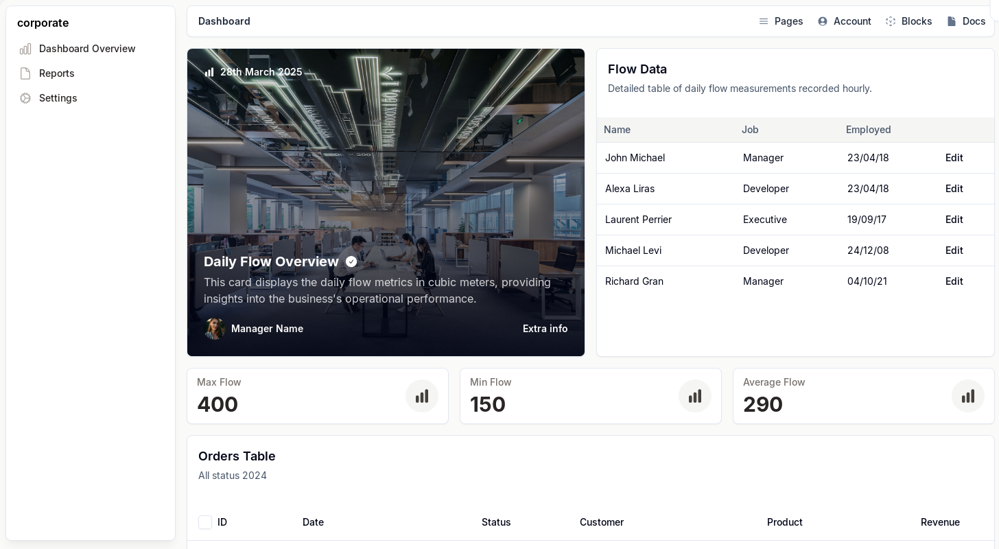Click the Max Flow bar chart icon
This screenshot has height=549, width=999.
coord(422,396)
